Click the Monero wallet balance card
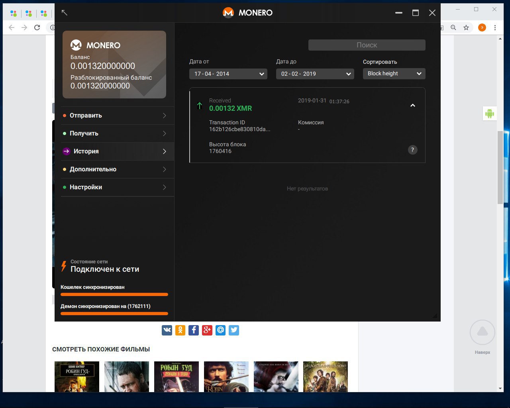 (x=114, y=65)
